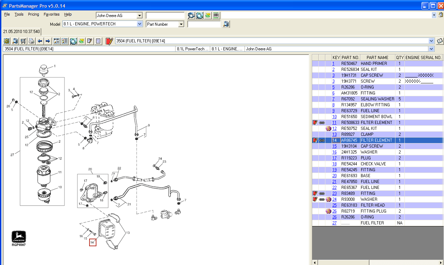The width and height of the screenshot is (444, 265).
Task: Open the John Deere AG catalog dropdown
Action: pyautogui.click(x=139, y=16)
